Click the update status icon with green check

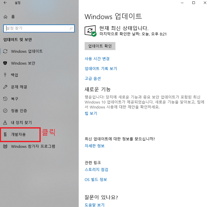(x=90, y=31)
